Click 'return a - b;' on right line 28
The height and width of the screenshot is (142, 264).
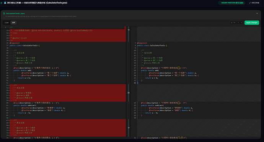(x=152, y=113)
